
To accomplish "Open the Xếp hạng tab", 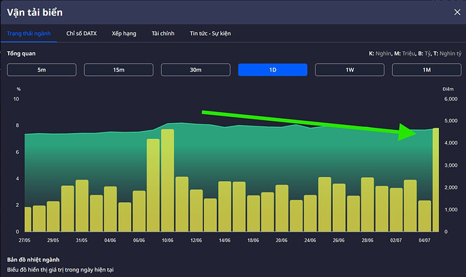I will click(125, 33).
